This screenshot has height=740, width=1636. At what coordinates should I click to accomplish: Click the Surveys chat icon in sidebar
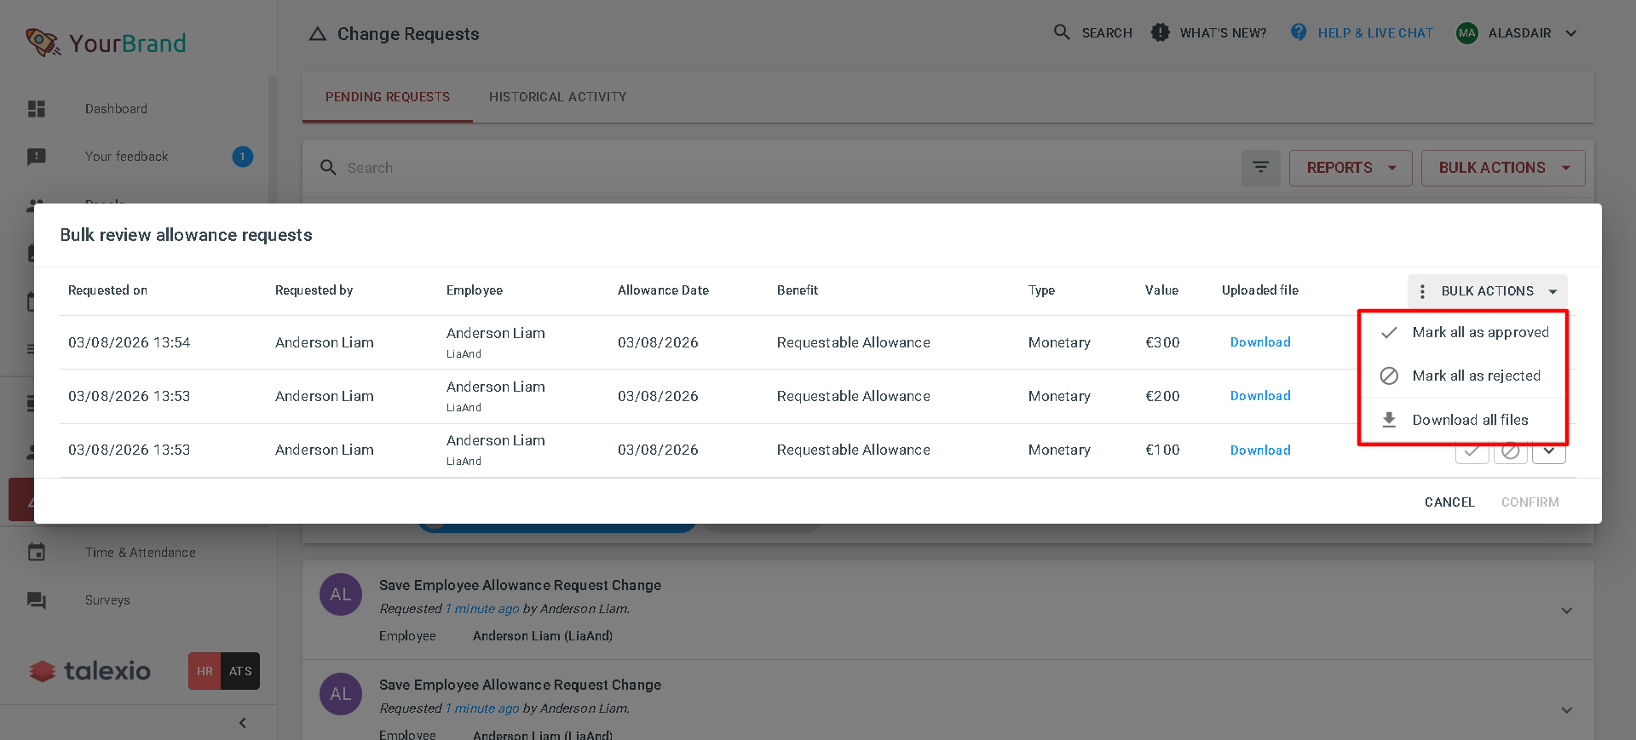(x=37, y=600)
